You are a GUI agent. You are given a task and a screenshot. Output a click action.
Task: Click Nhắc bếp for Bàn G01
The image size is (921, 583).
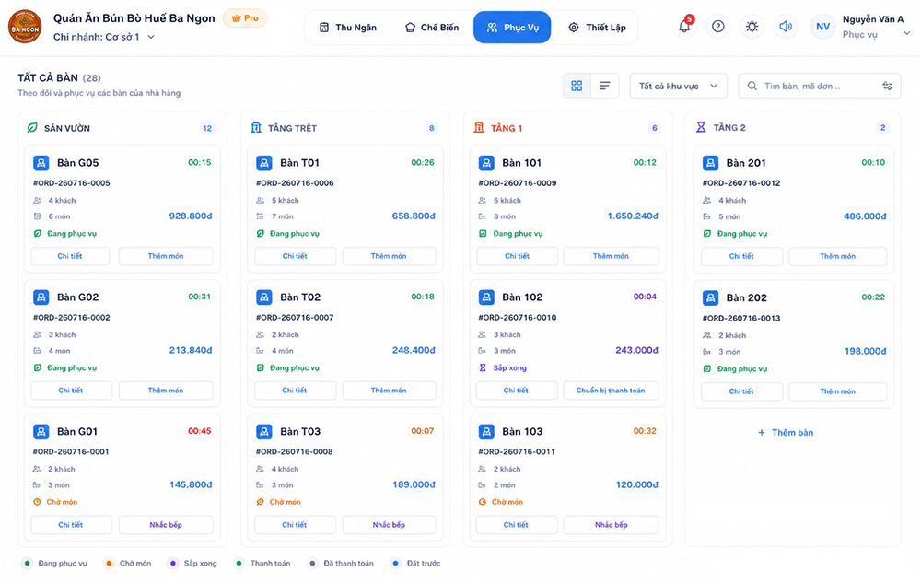(x=166, y=525)
